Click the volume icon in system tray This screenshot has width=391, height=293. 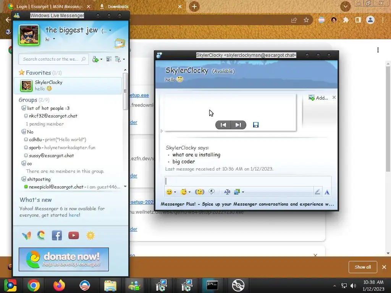tap(353, 286)
